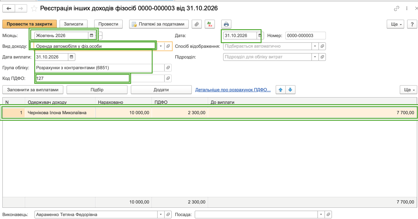
Task: Open the Посада item card
Action: (x=328, y=215)
